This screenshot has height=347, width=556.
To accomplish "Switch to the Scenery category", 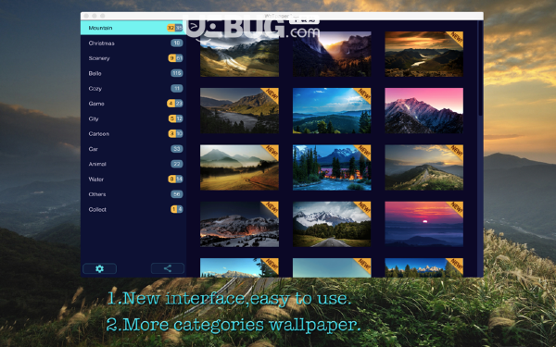I will pyautogui.click(x=133, y=58).
